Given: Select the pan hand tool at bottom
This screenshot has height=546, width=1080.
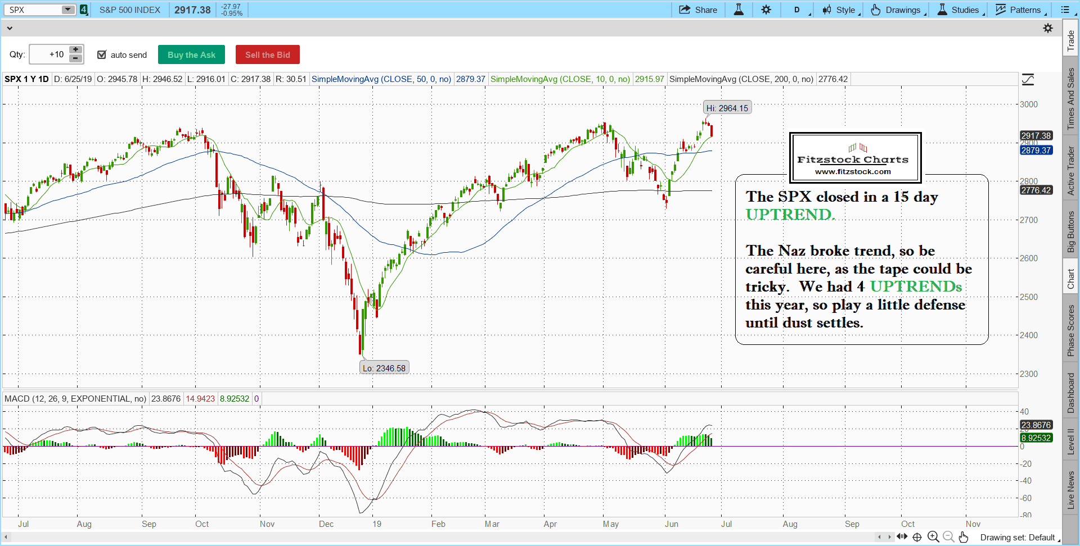Looking at the screenshot, I should (964, 537).
